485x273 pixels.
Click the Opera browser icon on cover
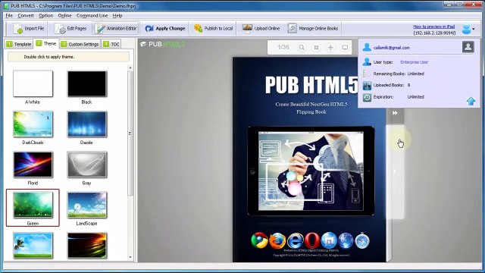[312, 240]
